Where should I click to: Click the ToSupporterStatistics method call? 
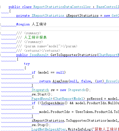(86, 121)
